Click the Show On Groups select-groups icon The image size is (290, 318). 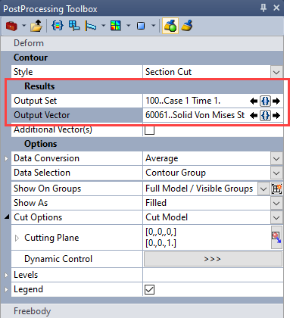276,189
